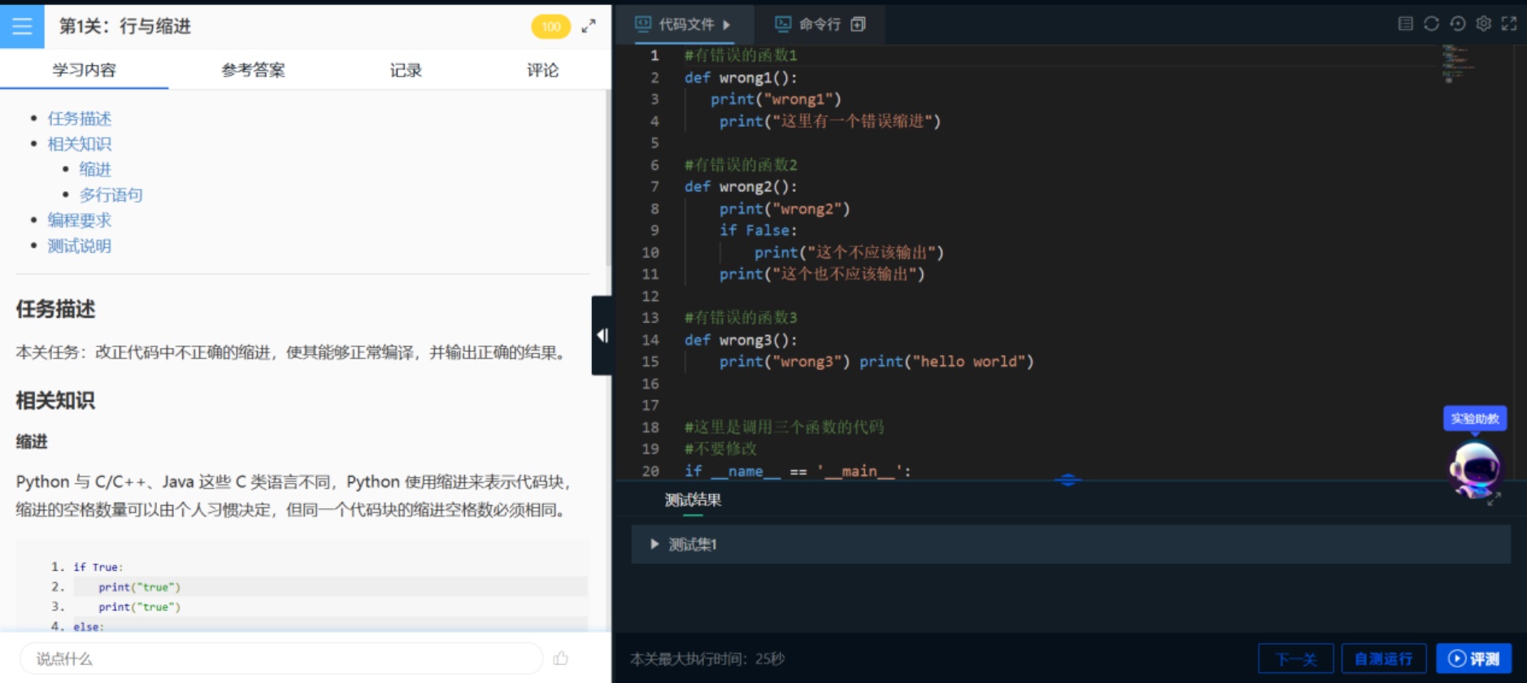Switch to the 参考答案 tab
This screenshot has height=683, width=1527.
[253, 70]
